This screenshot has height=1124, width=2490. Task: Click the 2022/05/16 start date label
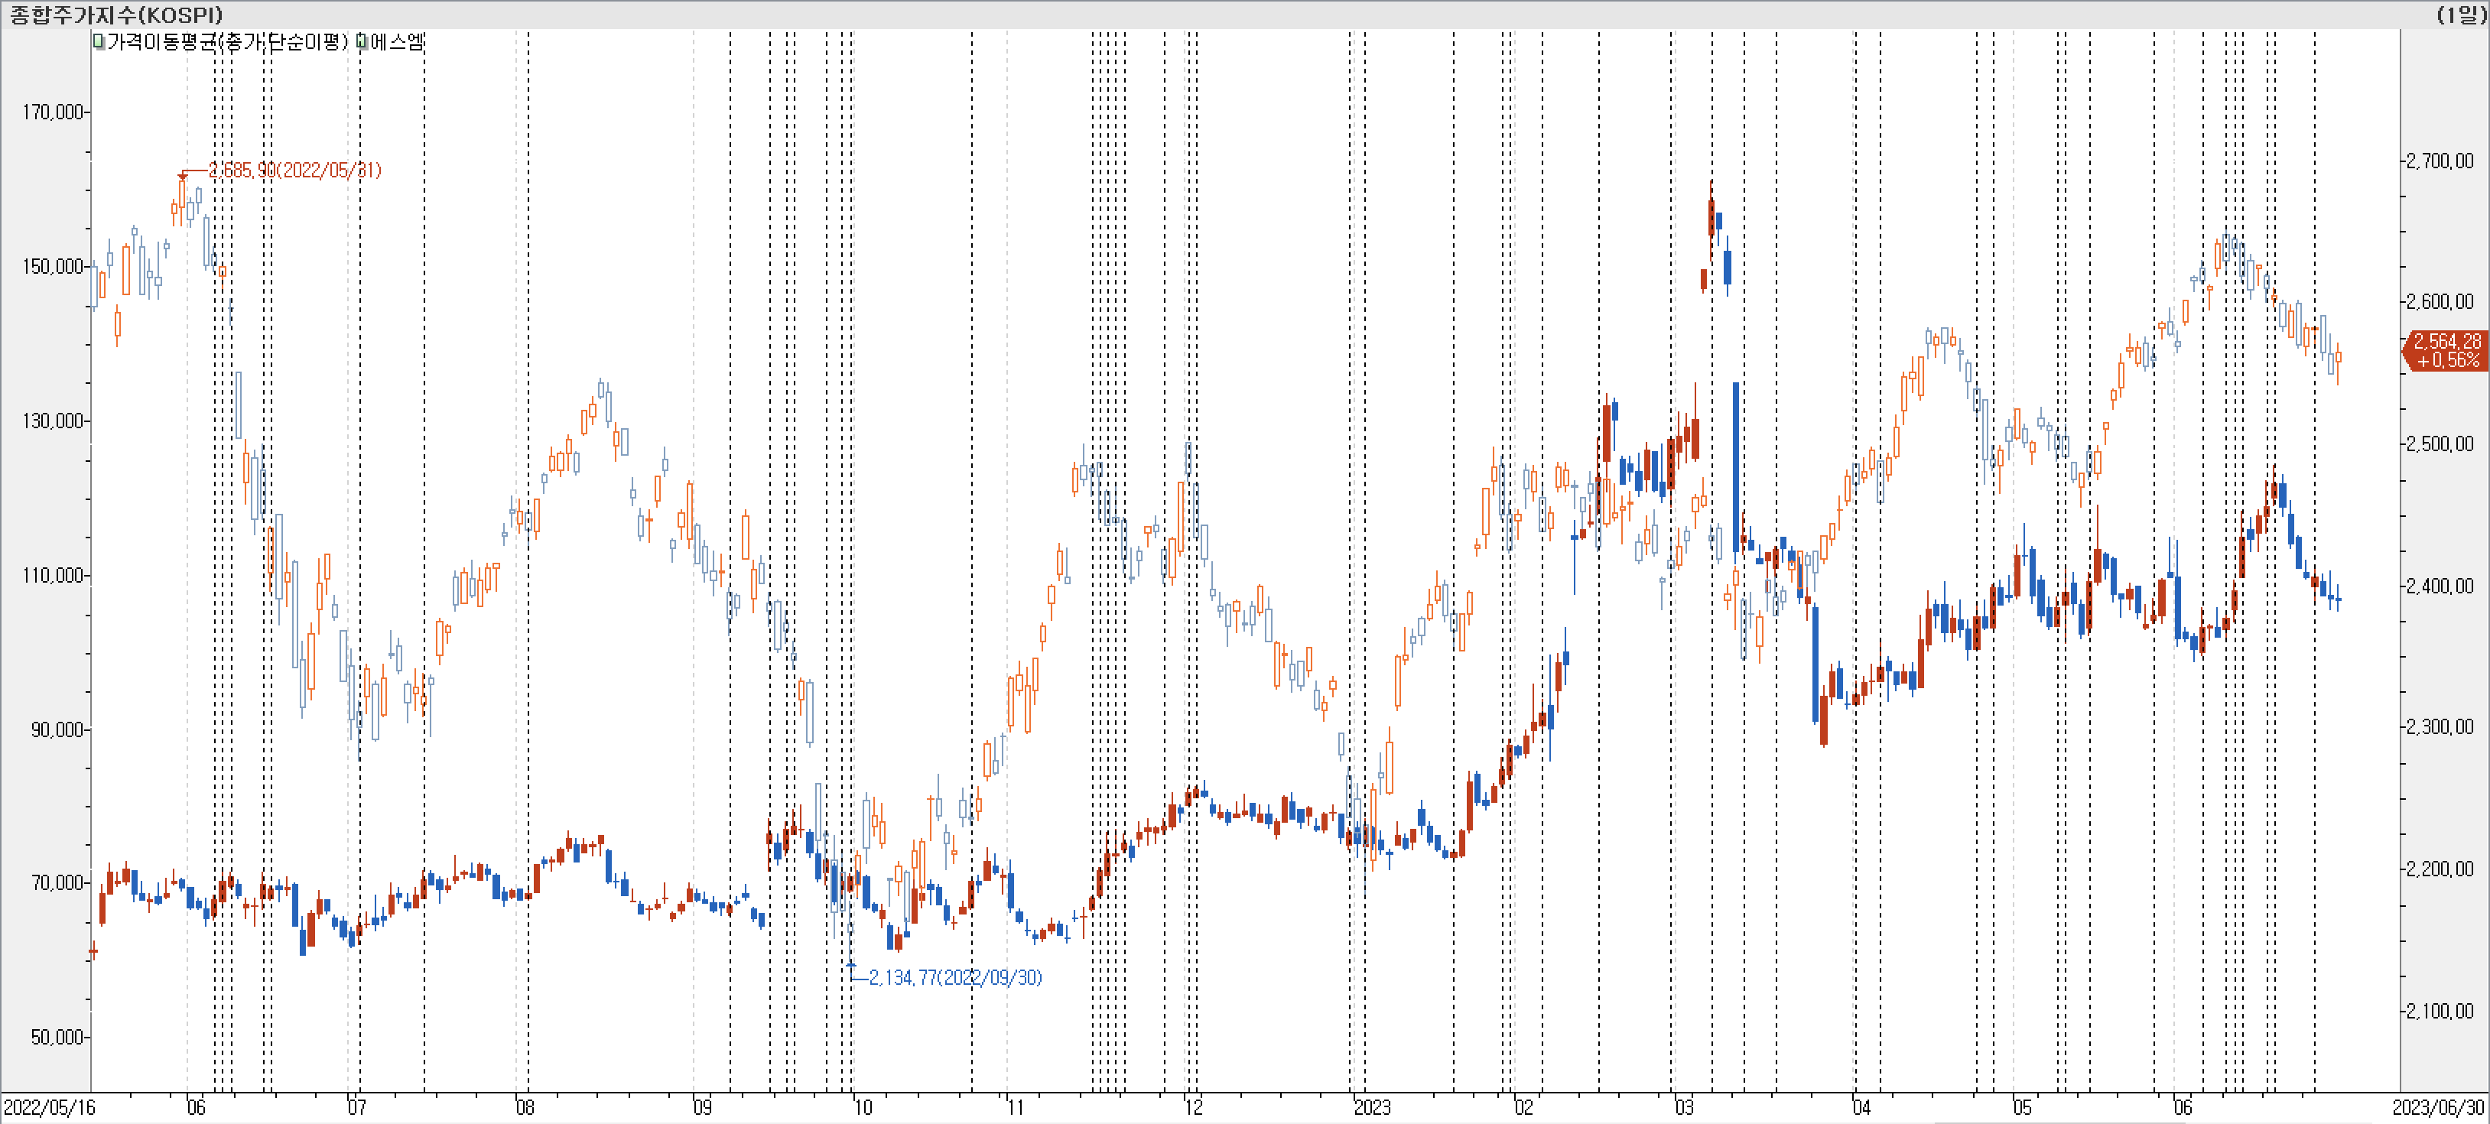click(x=49, y=1108)
